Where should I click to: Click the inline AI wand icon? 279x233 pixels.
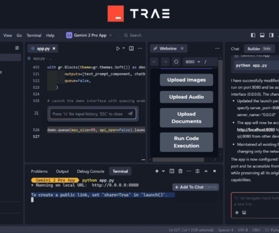point(36,113)
